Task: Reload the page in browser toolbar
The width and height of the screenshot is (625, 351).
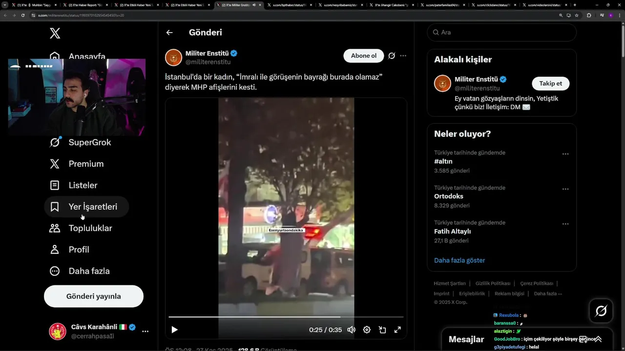Action: point(22,15)
